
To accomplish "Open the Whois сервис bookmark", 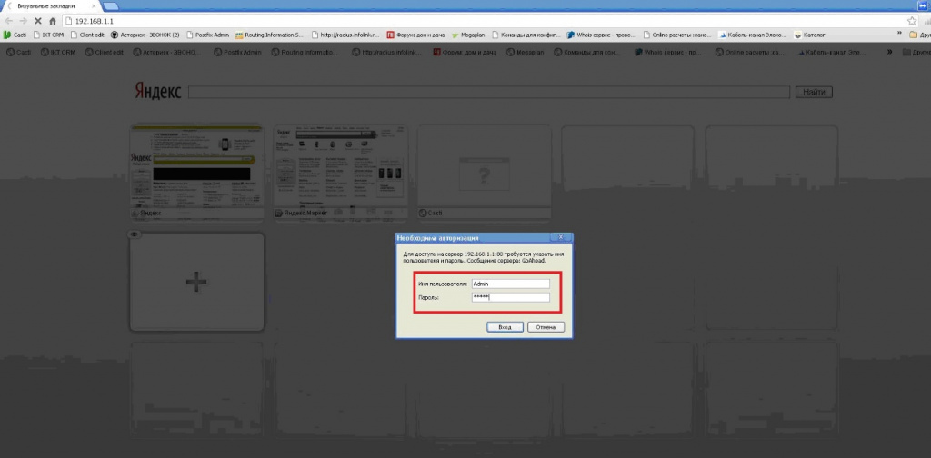I will [x=602, y=35].
